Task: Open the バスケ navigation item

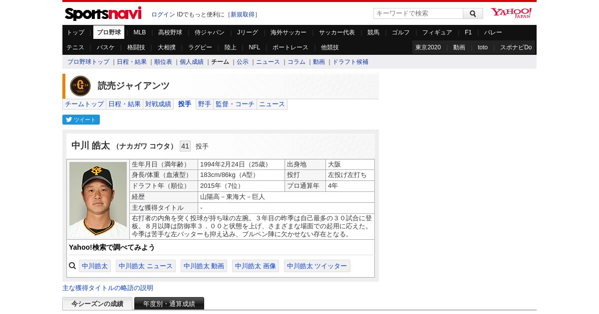Action: [x=106, y=47]
